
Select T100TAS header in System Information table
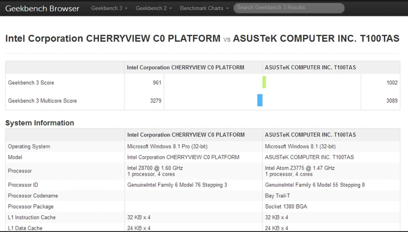[x=310, y=135]
